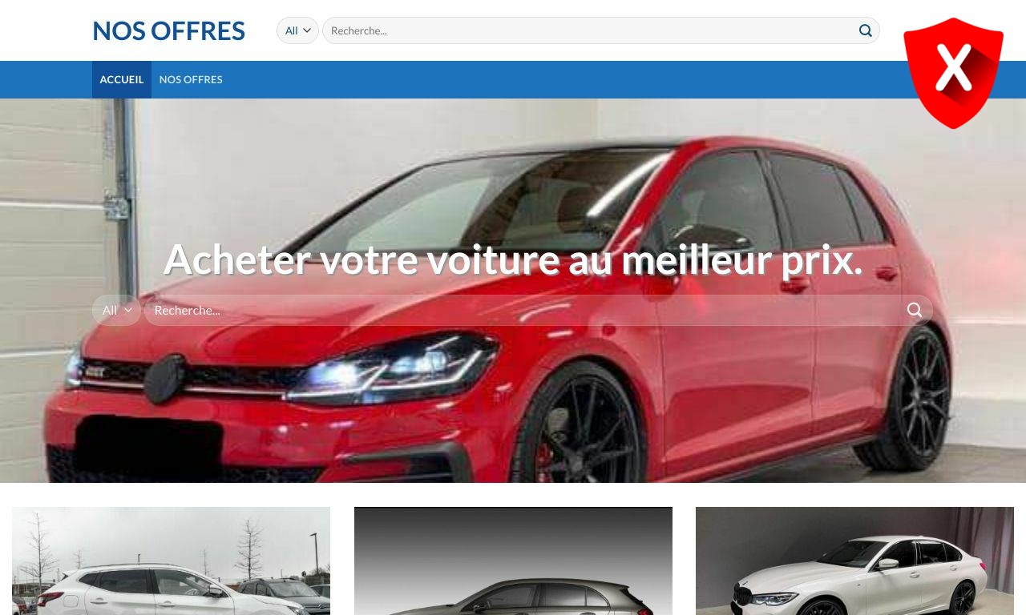Click the red shield X icon
The image size is (1026, 615).
[953, 73]
